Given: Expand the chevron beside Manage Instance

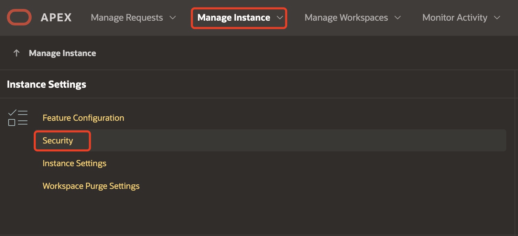Looking at the screenshot, I should tap(280, 18).
